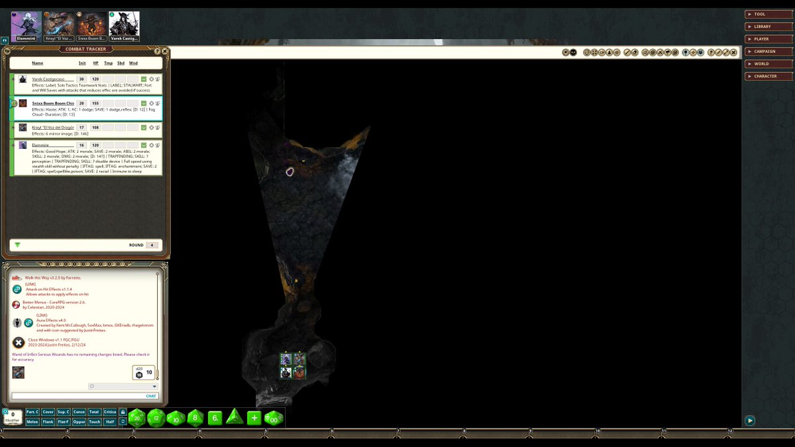Click the blue paw icon in map toolbar

coord(700,52)
